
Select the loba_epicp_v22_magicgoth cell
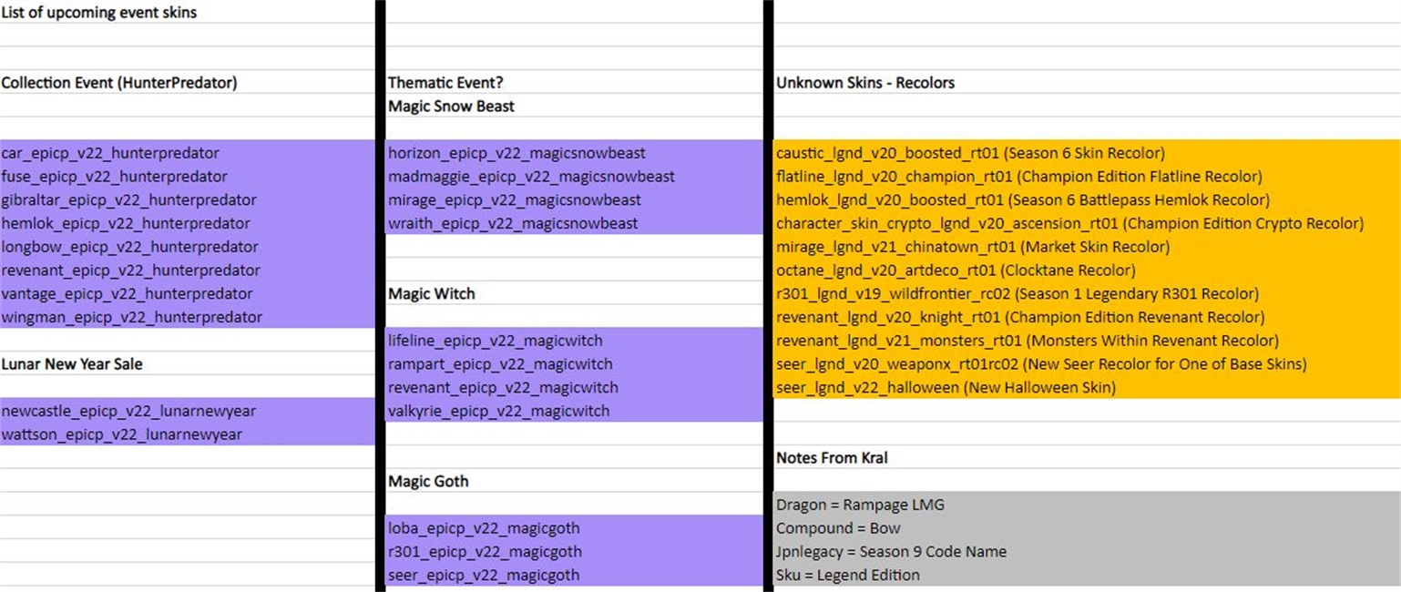[x=484, y=528]
